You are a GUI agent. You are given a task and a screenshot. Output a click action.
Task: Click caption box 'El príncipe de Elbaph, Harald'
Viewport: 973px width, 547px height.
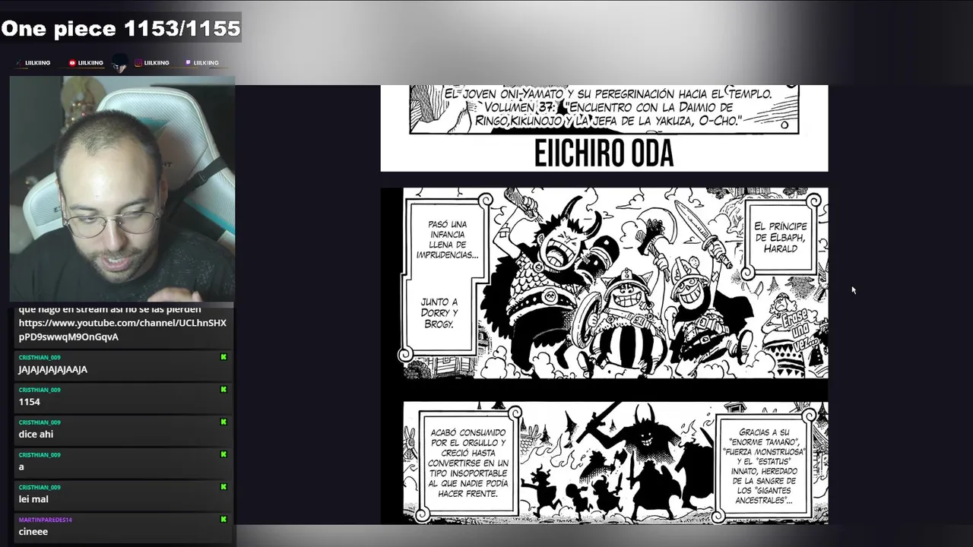pos(781,238)
